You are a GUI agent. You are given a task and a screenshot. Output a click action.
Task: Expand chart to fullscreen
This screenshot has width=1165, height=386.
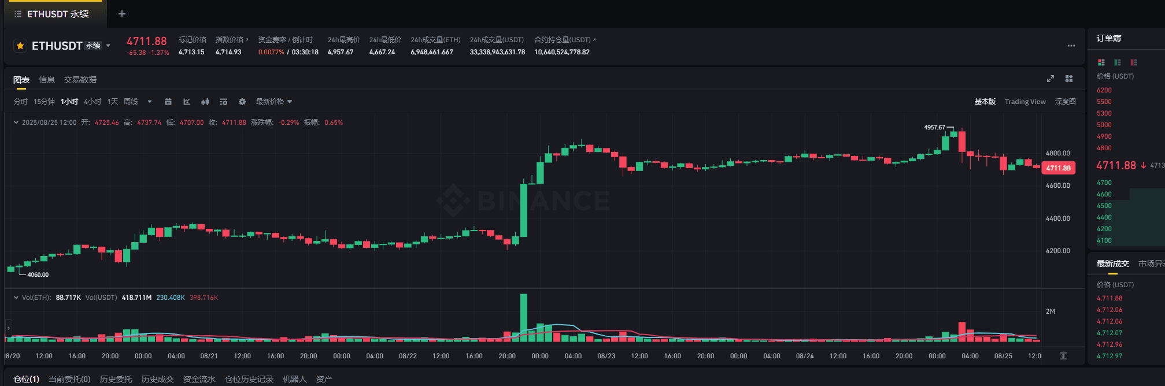tap(1051, 79)
